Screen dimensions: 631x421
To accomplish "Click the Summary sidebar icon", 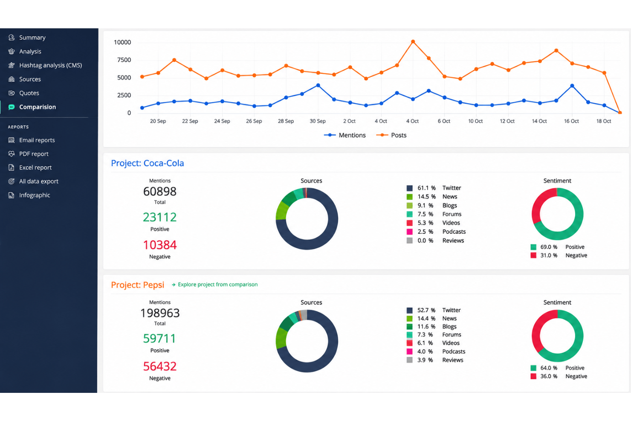I will tap(12, 38).
